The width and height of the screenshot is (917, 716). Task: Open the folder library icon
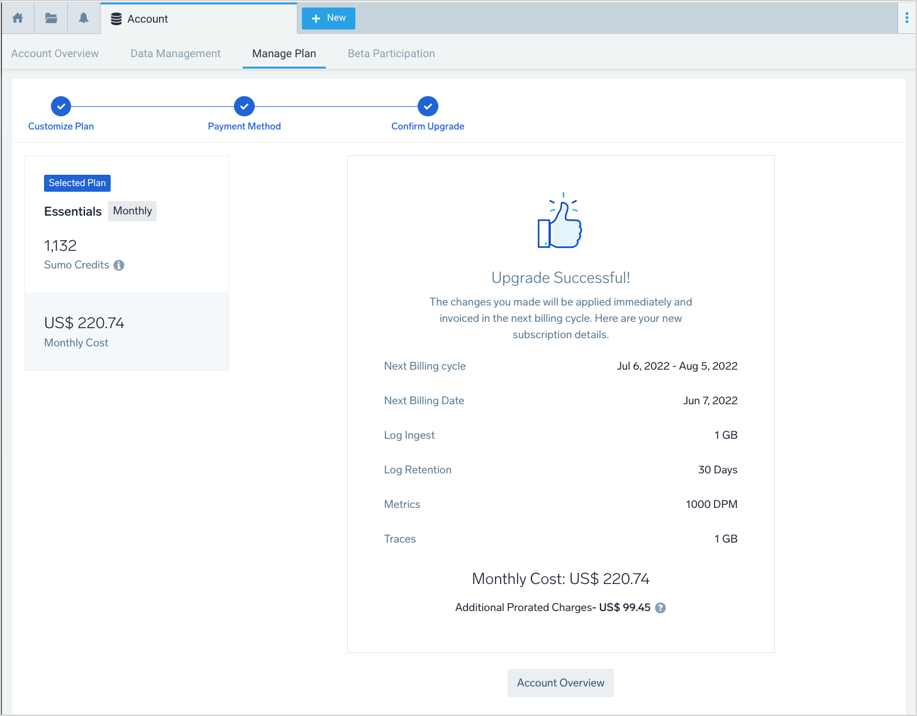point(51,18)
